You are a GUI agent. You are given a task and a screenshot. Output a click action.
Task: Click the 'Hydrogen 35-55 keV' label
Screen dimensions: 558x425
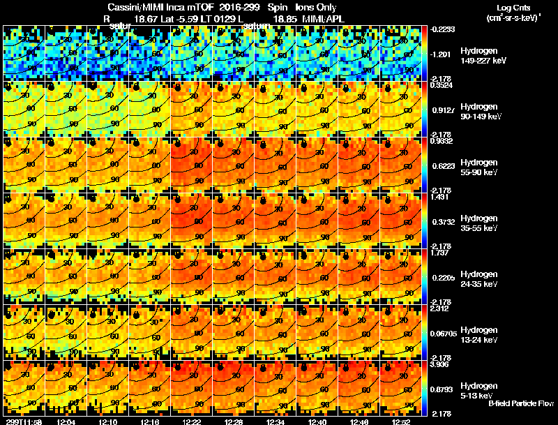(479, 223)
